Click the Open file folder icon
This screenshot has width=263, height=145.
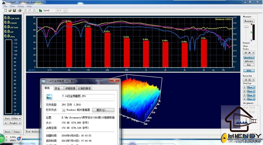click(10, 11)
